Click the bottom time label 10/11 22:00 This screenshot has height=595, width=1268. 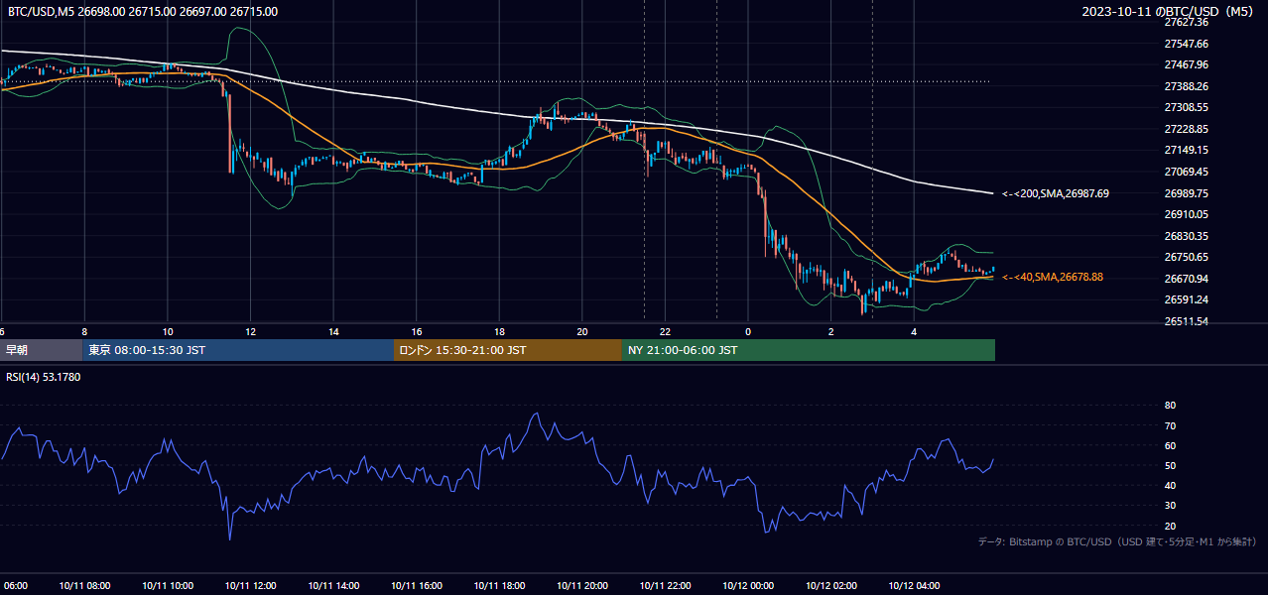coord(666,585)
